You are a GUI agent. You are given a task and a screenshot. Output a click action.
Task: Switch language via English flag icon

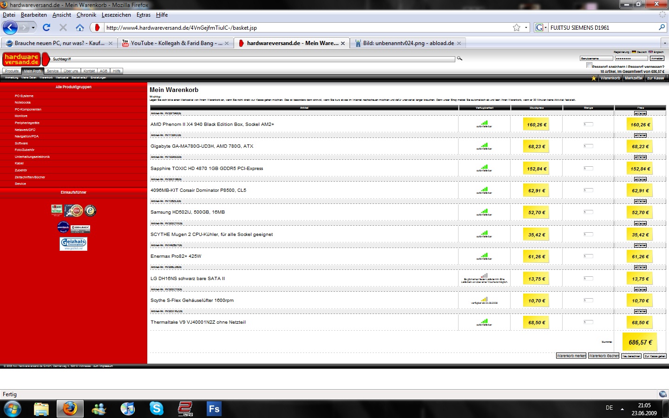[x=650, y=52]
